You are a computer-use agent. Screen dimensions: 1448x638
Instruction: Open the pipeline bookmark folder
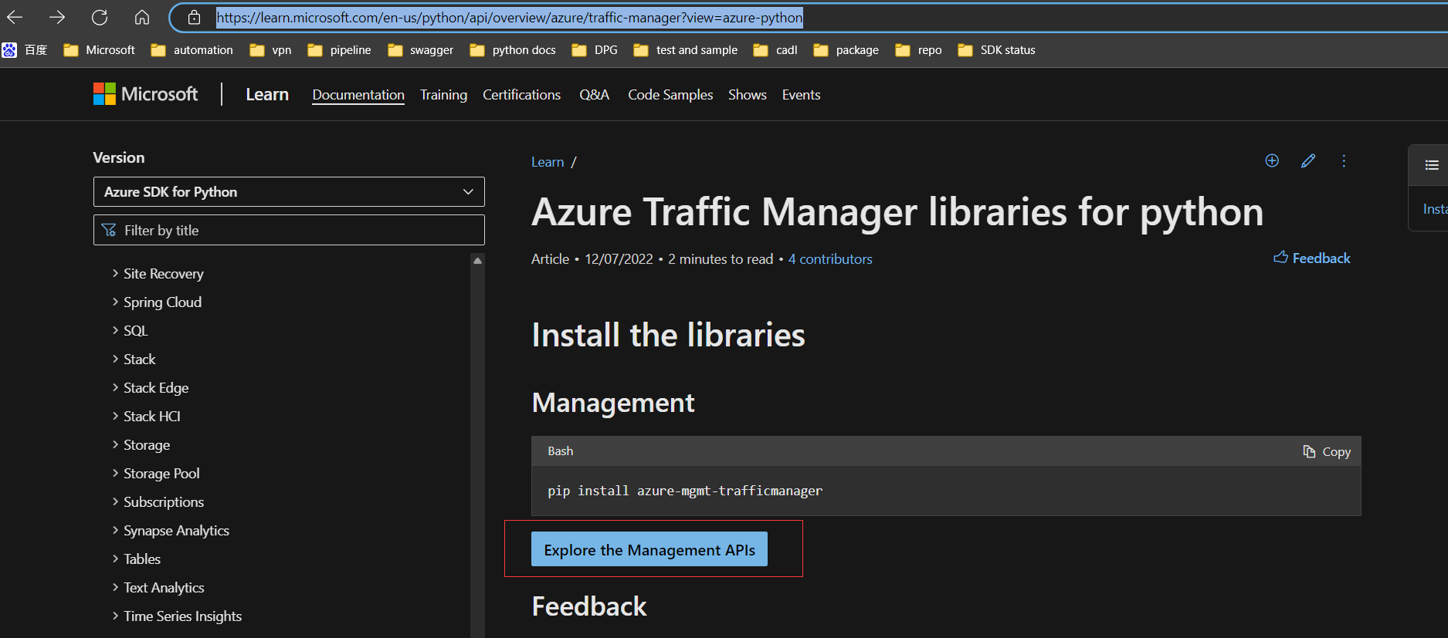339,50
